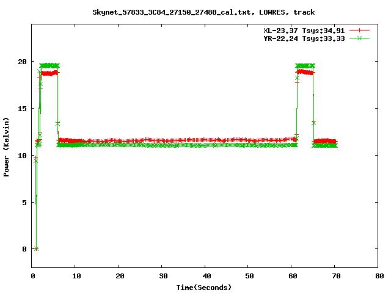Click the Time(Seconds) x-axis label
391x293 pixels.
(203, 288)
